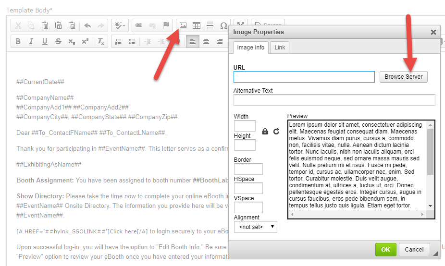
Task: Click the Insert Table icon
Action: pyautogui.click(x=197, y=25)
